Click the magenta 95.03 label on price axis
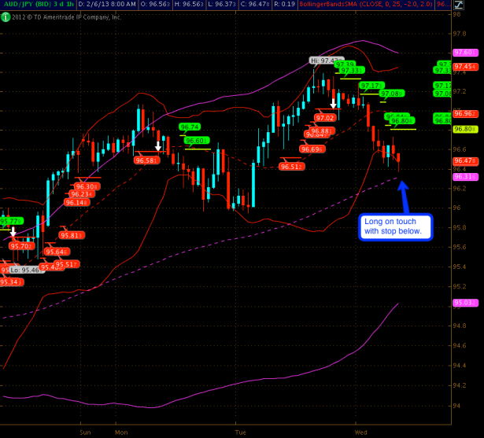This screenshot has width=484, height=438. pyautogui.click(x=462, y=303)
